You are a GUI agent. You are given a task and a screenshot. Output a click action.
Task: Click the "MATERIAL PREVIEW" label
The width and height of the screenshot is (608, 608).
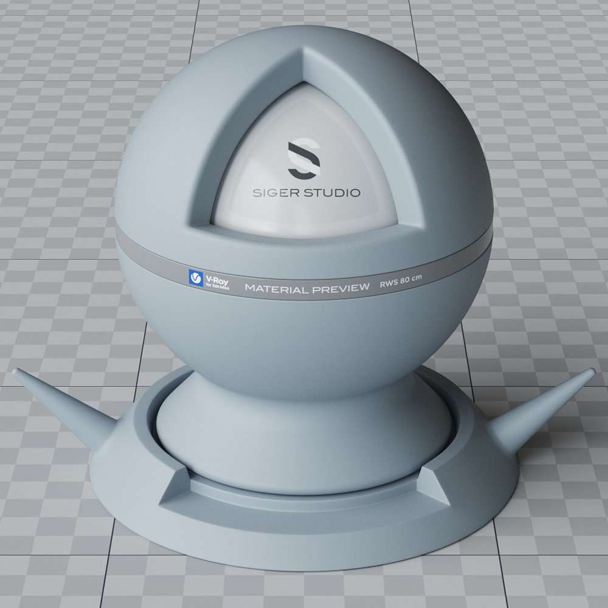(307, 288)
